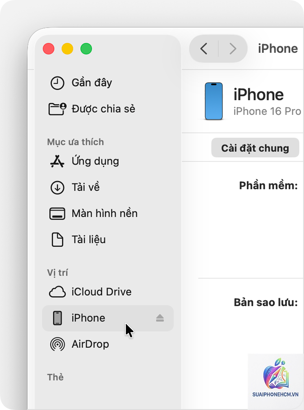The height and width of the screenshot is (410, 304).
Task: Maximize the window with green button
Action: pos(86,49)
